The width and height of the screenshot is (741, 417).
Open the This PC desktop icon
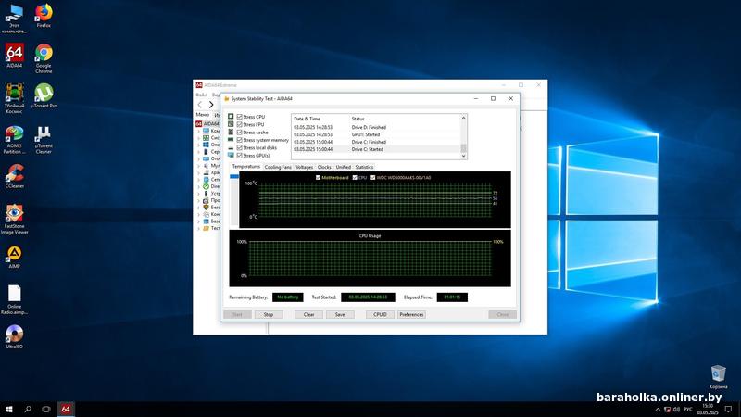[x=14, y=18]
